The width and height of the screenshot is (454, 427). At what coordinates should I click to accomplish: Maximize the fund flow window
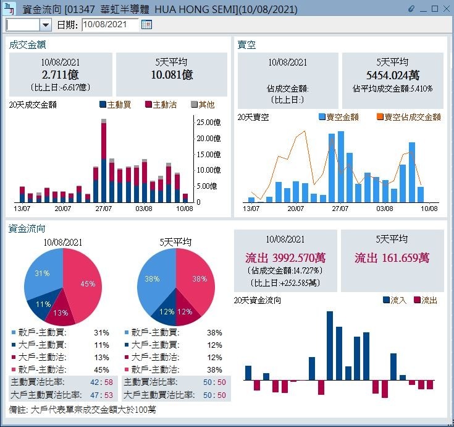[435, 9]
